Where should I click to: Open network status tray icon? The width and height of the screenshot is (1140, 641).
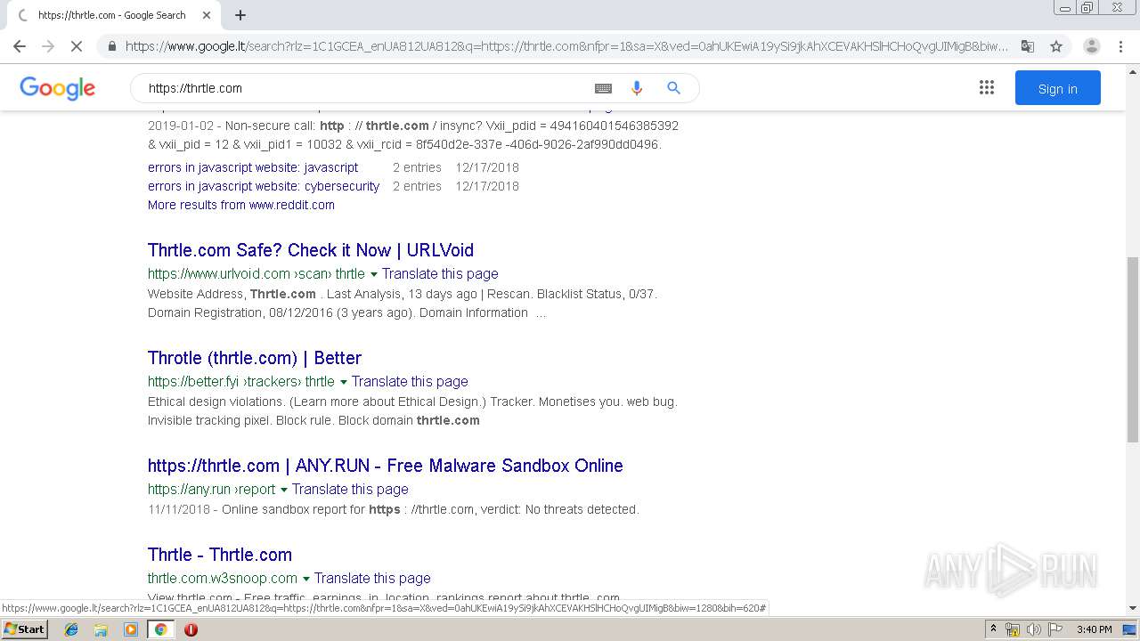tap(1013, 629)
